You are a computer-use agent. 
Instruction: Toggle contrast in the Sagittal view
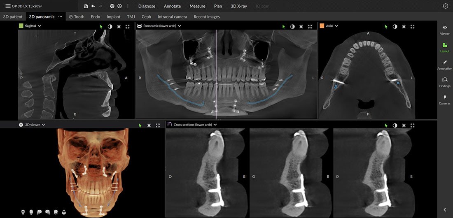click(x=110, y=26)
